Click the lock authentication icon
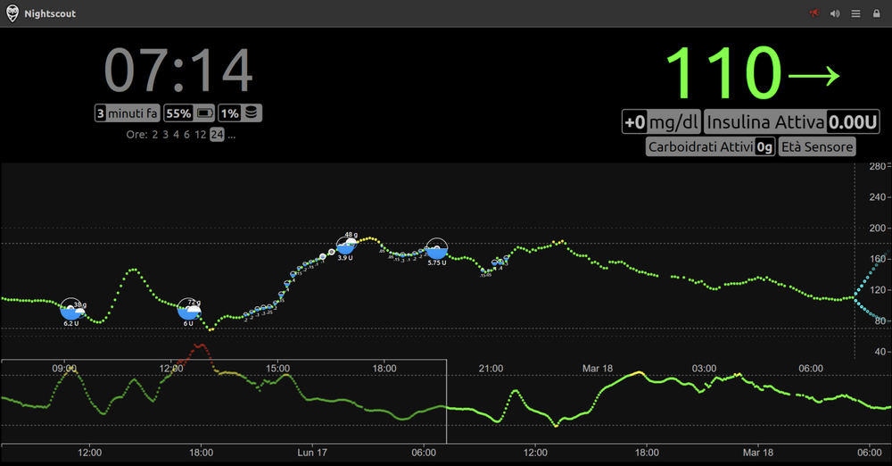Viewport: 892px width, 466px height. tap(877, 13)
